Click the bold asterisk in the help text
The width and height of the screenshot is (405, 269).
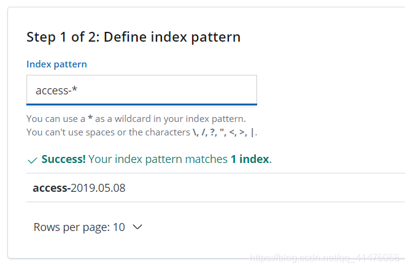pos(90,118)
